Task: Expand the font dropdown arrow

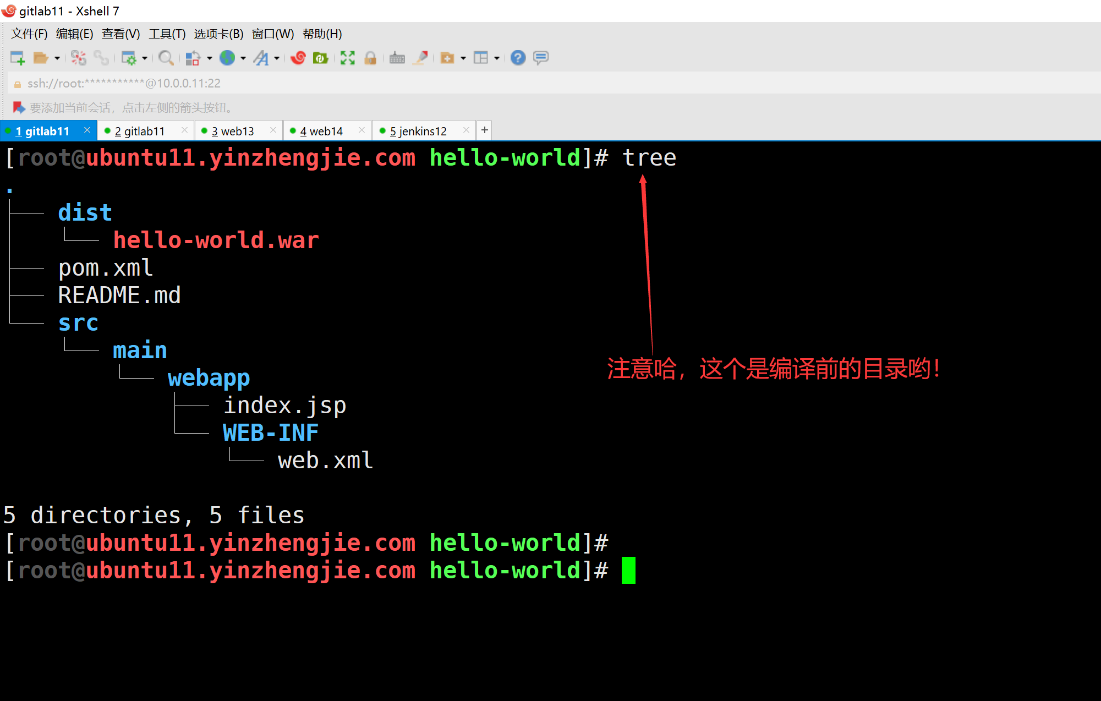Action: pos(277,58)
